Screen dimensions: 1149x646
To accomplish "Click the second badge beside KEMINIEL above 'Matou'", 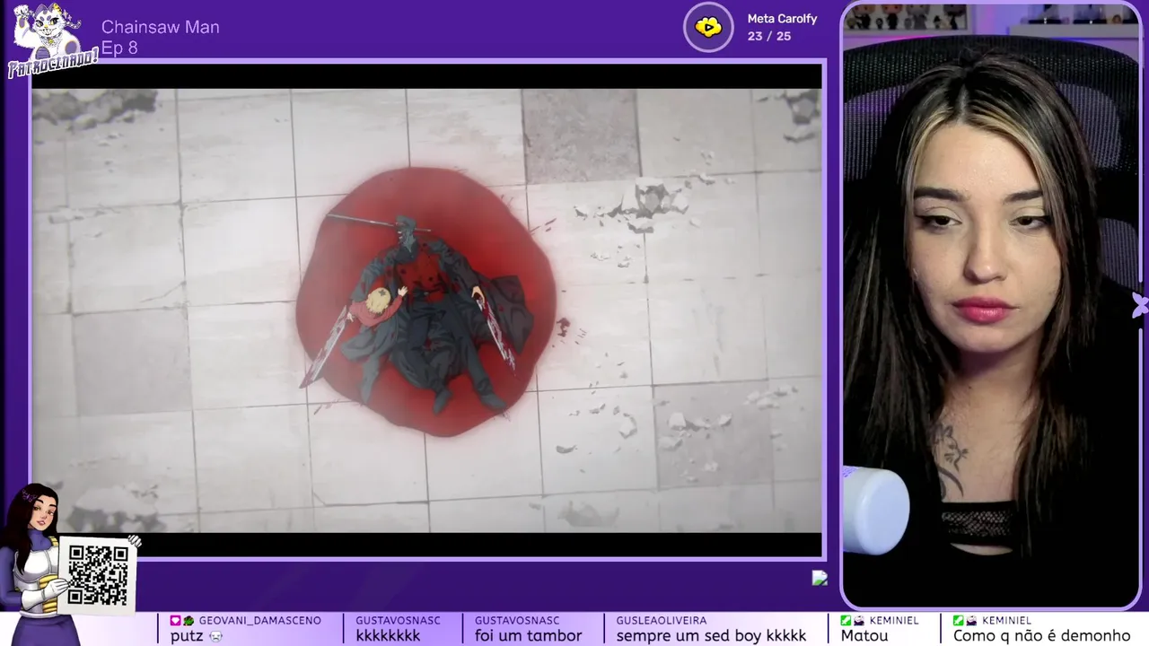I will tap(859, 621).
